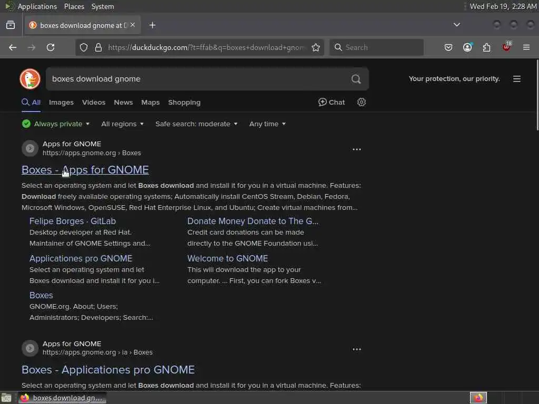539x404 pixels.
Task: Submit search with the magnifier icon
Action: pos(356,79)
